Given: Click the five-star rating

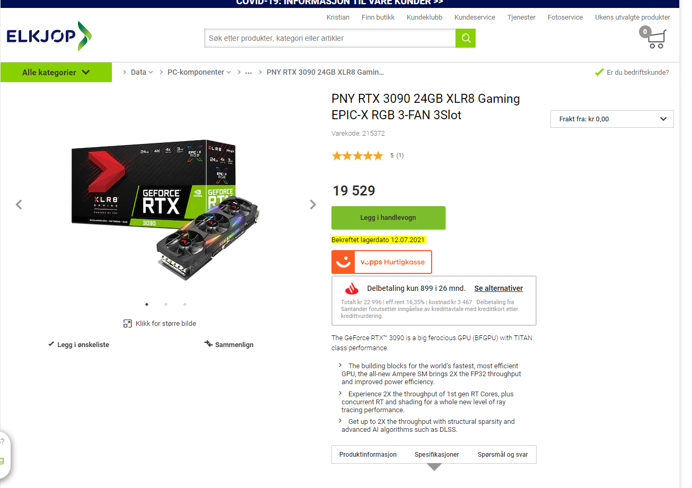Looking at the screenshot, I should point(357,156).
